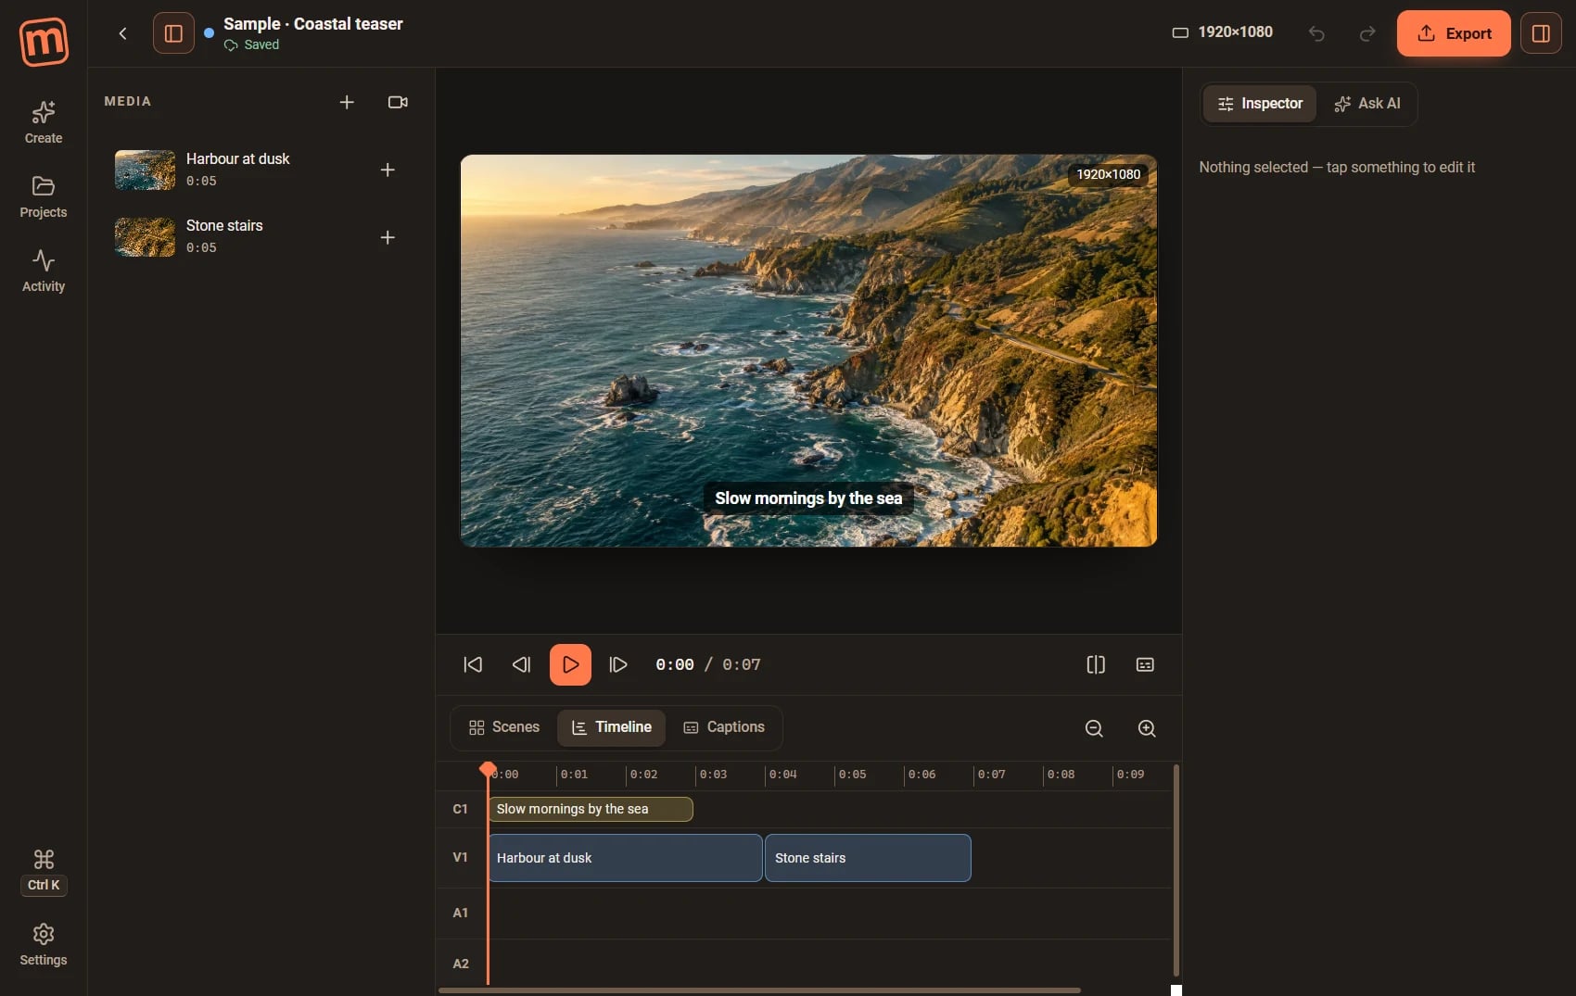Screen dimensions: 1576x996
Task: Toggle the left media panel
Action: [173, 33]
